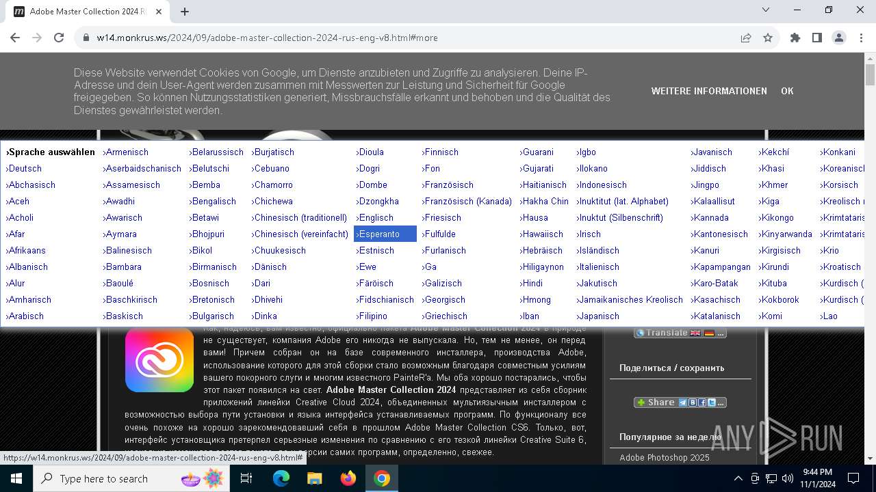Open Task View on taskbar

(x=246, y=478)
